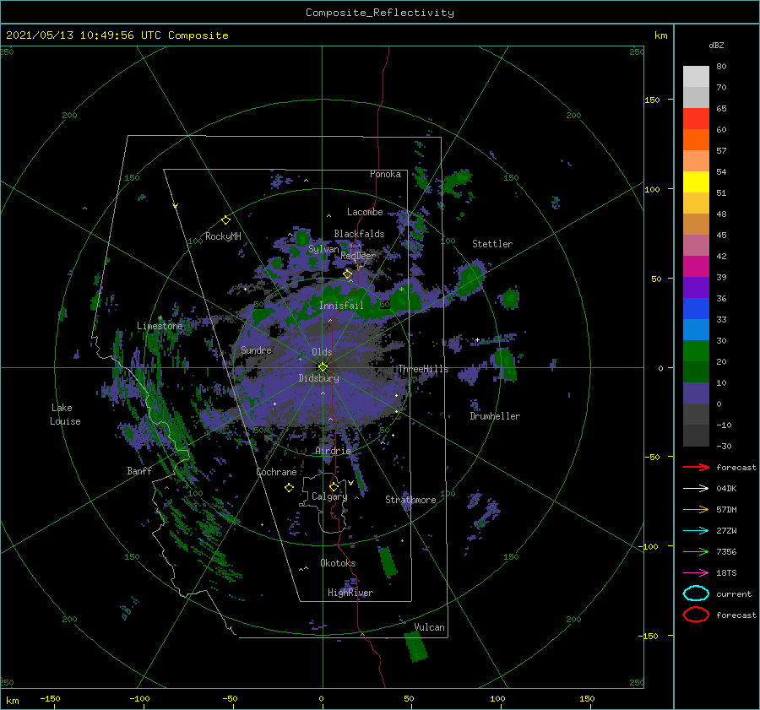Pick the yellow 51-54 dBZ swatch
Screen dimensions: 760x710
click(x=696, y=182)
